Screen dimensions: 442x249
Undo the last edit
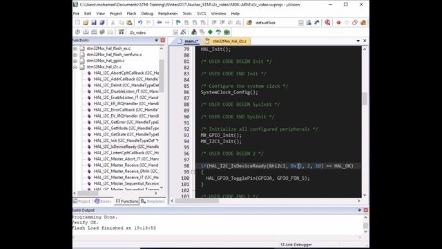point(140,23)
